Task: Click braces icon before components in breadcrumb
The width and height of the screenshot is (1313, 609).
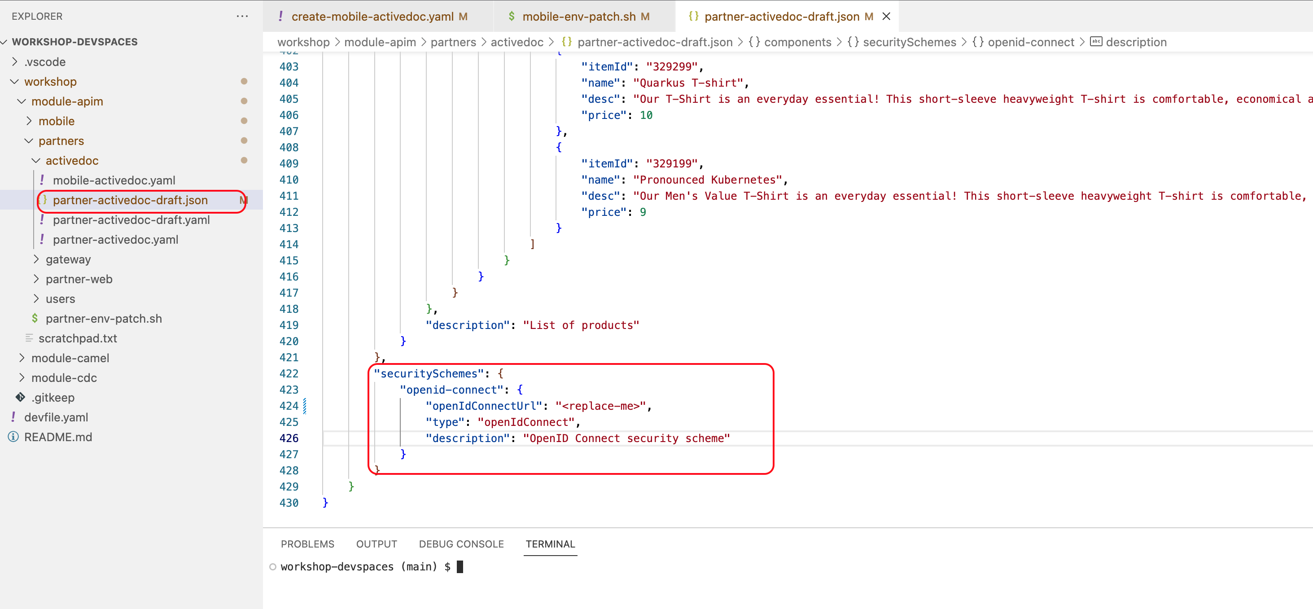Action: point(754,42)
